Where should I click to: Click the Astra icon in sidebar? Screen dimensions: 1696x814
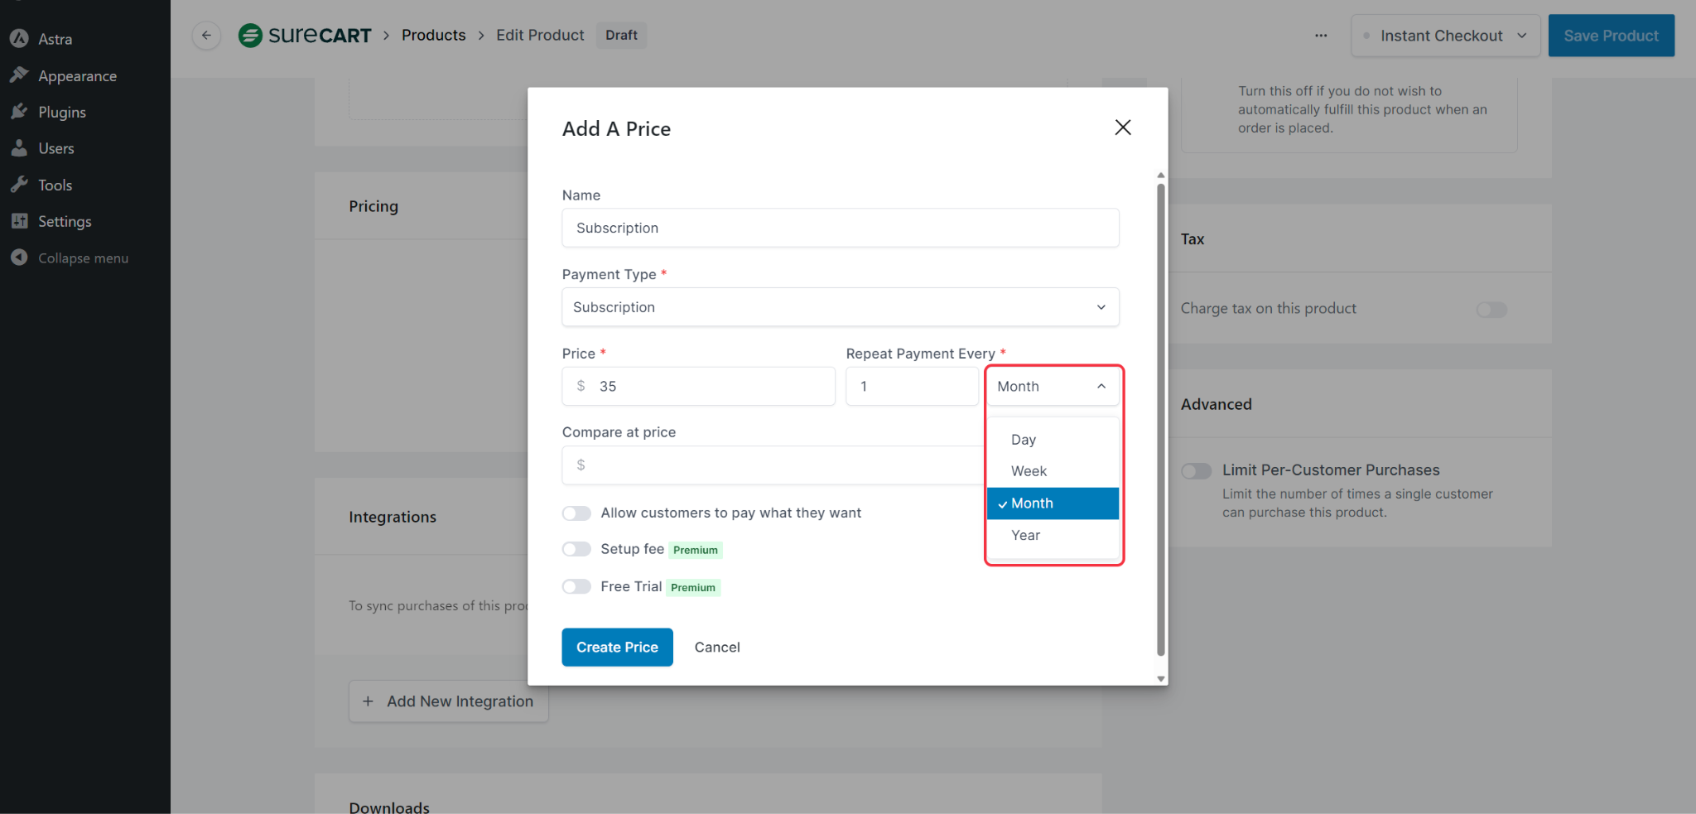19,39
